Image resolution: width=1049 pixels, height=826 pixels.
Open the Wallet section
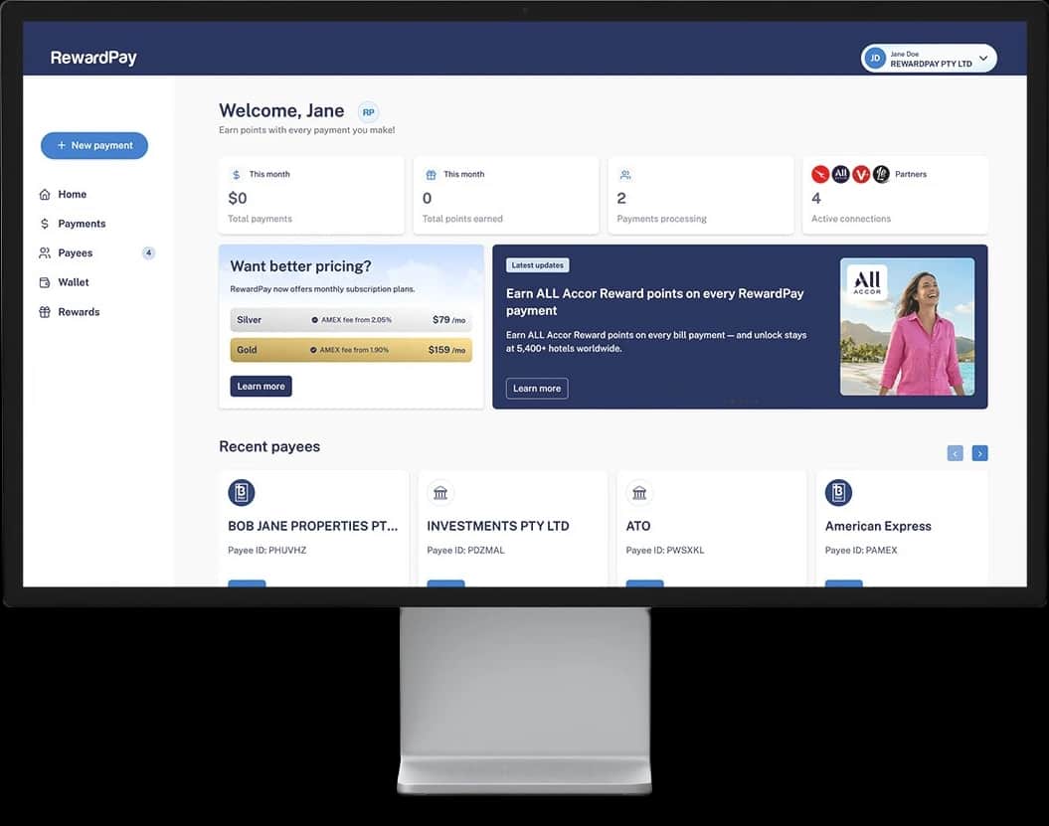click(74, 282)
